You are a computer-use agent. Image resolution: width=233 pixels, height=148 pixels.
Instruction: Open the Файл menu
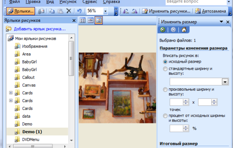tap(15, 2)
